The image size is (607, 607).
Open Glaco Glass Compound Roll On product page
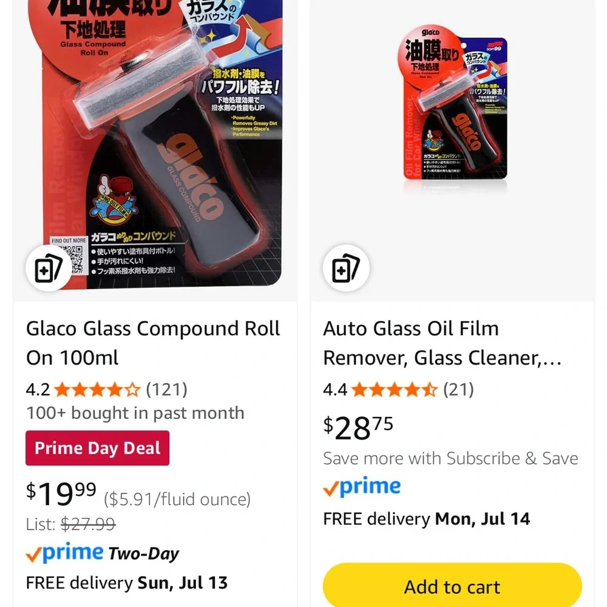(x=153, y=343)
